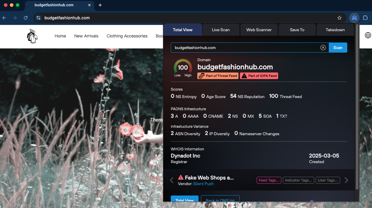Select the budgetfashionhub.com browser tab
372x208 pixels.
[59, 5]
